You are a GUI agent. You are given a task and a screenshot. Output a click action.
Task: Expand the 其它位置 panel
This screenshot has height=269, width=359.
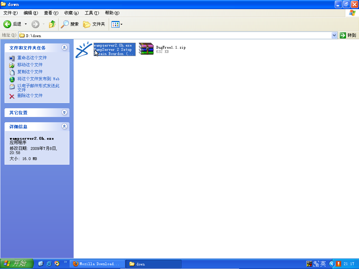65,112
